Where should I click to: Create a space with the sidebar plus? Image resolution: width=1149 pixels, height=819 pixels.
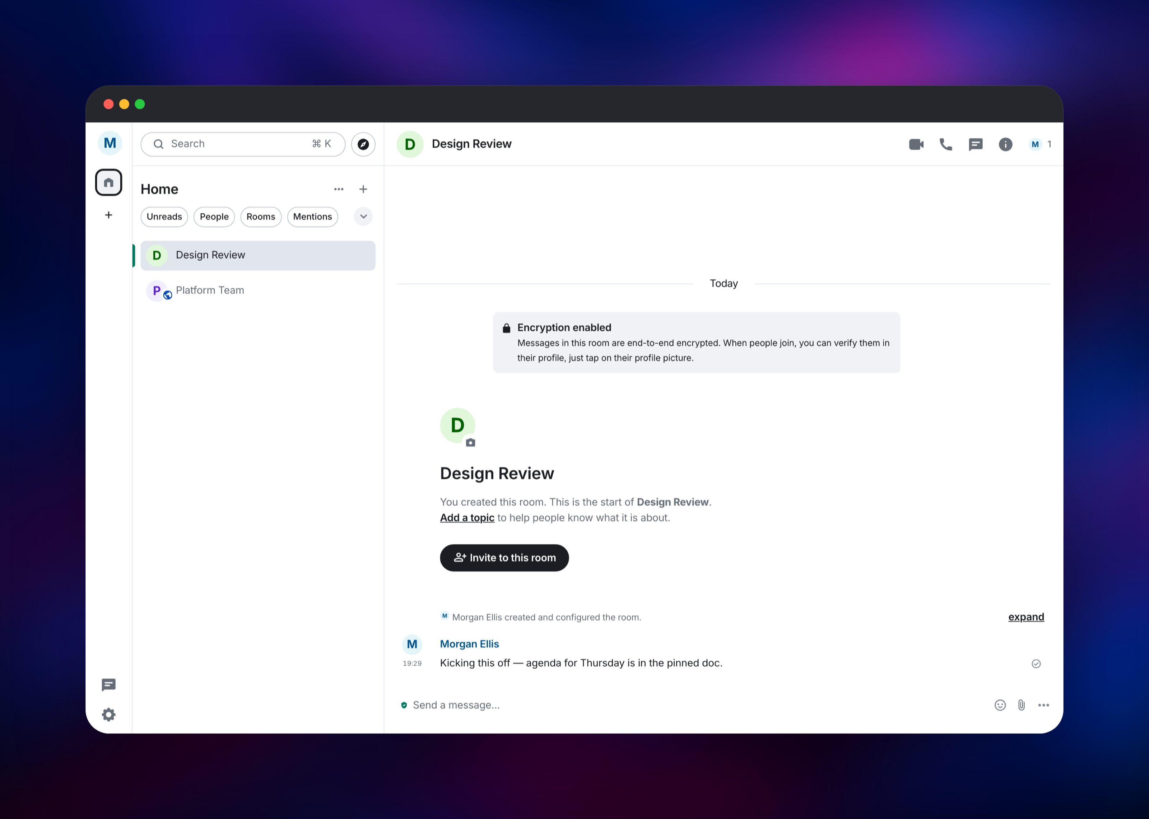coord(108,215)
